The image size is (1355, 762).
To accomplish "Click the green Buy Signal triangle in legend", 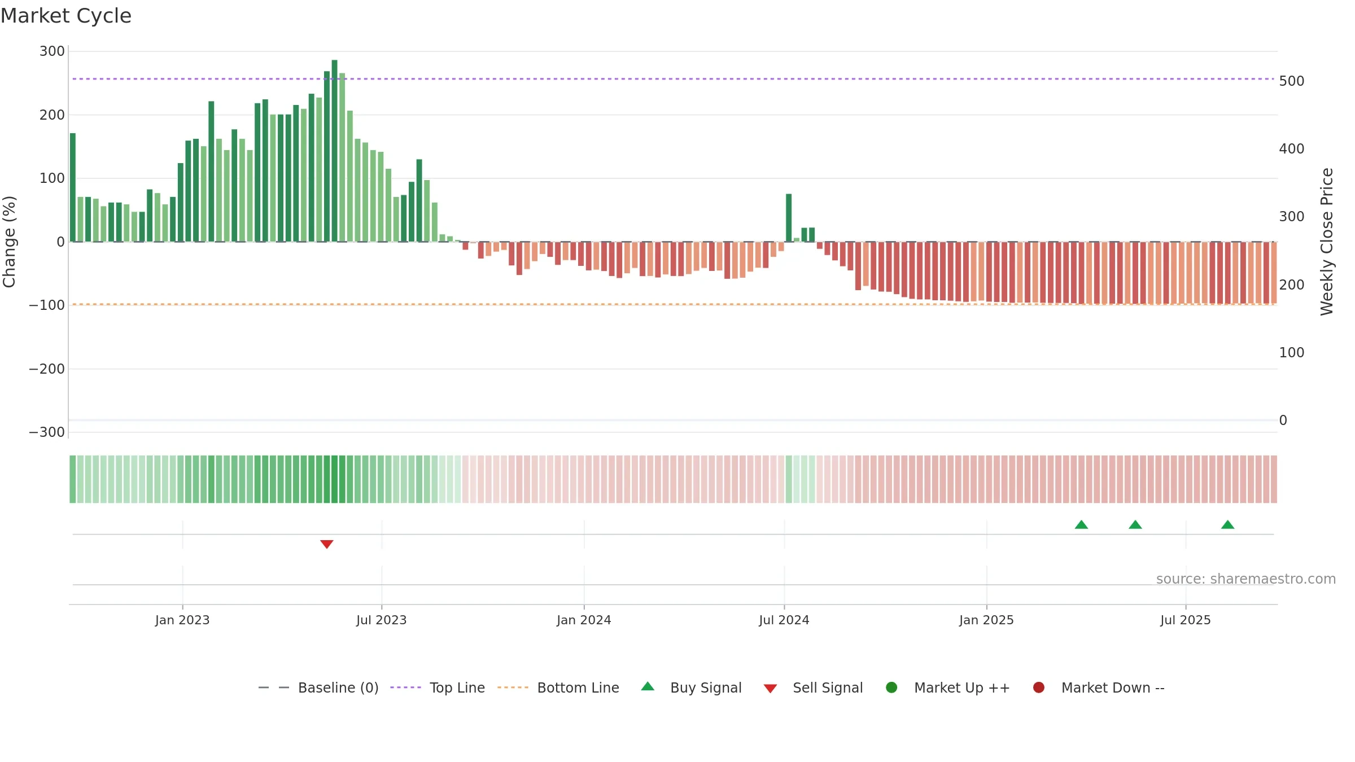I will [x=648, y=686].
